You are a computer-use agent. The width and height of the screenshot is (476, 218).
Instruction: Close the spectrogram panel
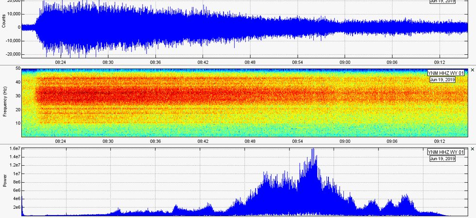[x=472, y=71]
